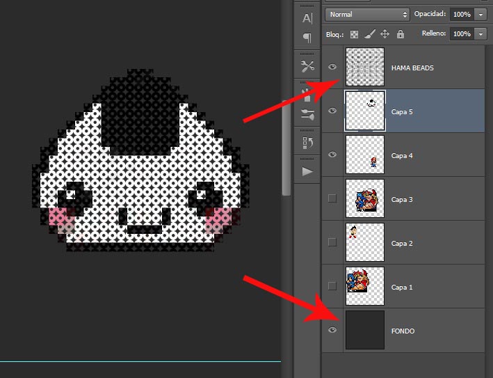Select layer named Capa 2
The image size is (493, 378).
point(402,243)
